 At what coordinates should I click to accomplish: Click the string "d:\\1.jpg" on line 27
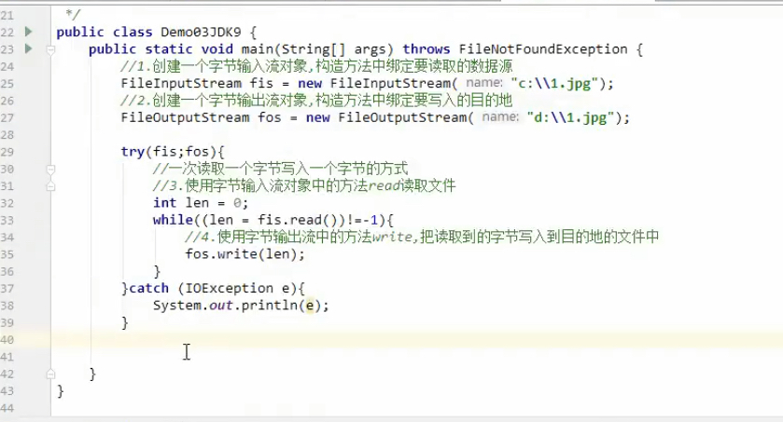point(571,118)
